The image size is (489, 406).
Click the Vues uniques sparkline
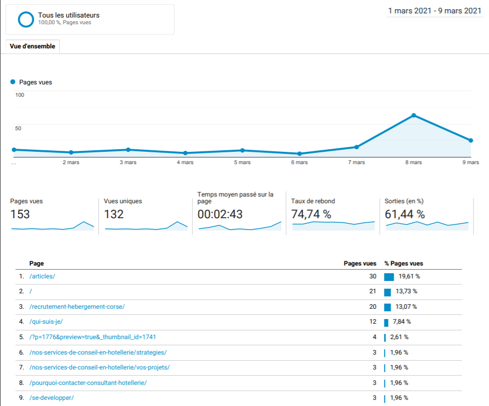(x=146, y=226)
